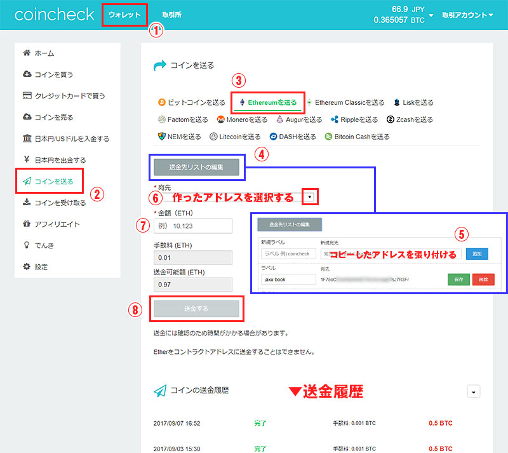Click the gear icon beside 設定
Screen dimensions: 508x453
pos(27,266)
